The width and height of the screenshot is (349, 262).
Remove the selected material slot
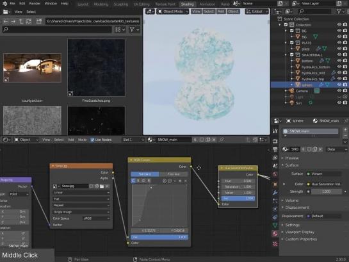[x=345, y=136]
